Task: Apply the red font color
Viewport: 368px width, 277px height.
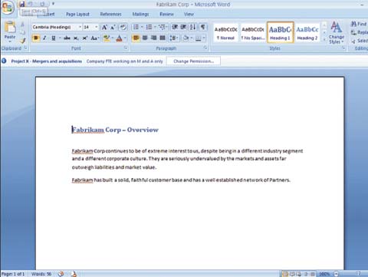Action: (x=119, y=38)
